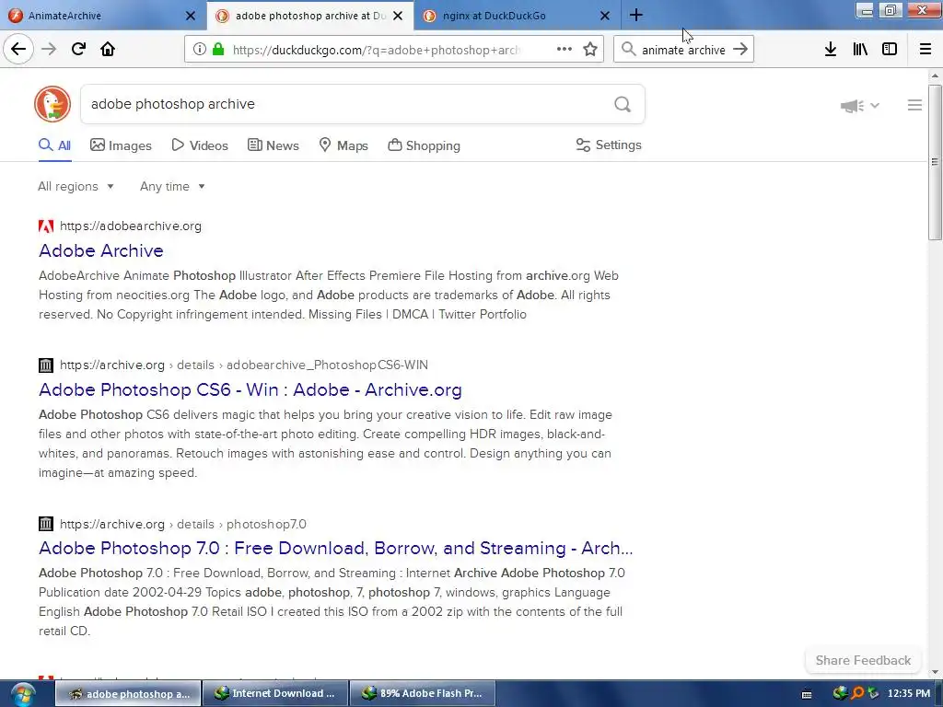Viewport: 943px width, 707px height.
Task: Open 89% Adobe Flash taskbar download
Action: click(x=423, y=693)
